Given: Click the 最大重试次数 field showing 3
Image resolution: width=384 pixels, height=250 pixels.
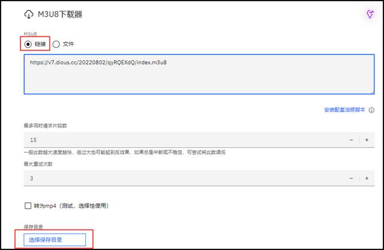Looking at the screenshot, I should [180, 178].
